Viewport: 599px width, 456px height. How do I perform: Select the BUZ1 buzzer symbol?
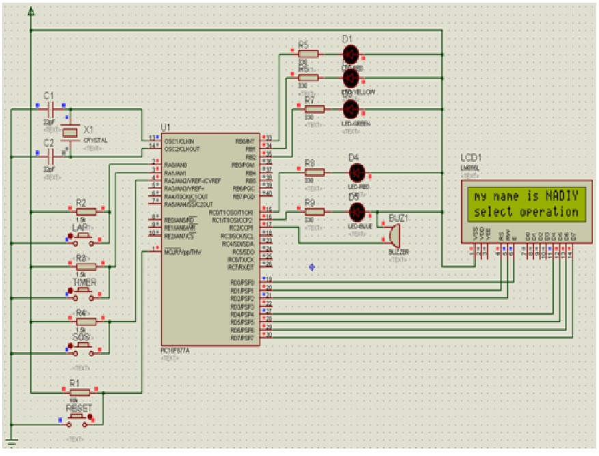tap(396, 236)
